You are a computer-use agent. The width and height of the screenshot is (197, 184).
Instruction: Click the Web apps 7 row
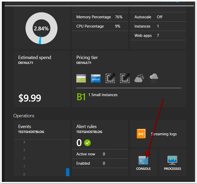(x=158, y=36)
